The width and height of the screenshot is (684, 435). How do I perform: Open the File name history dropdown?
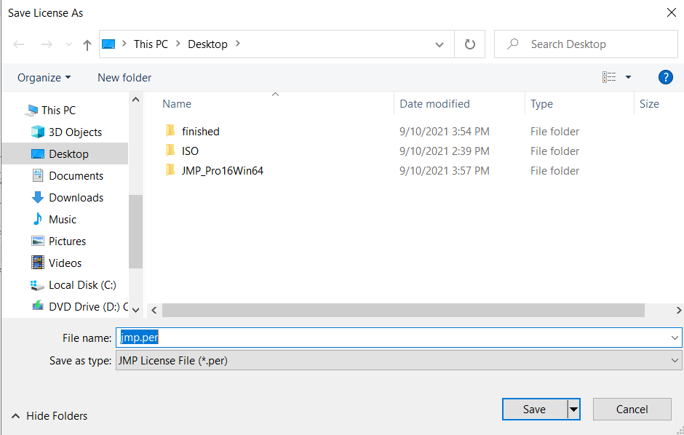tap(675, 338)
